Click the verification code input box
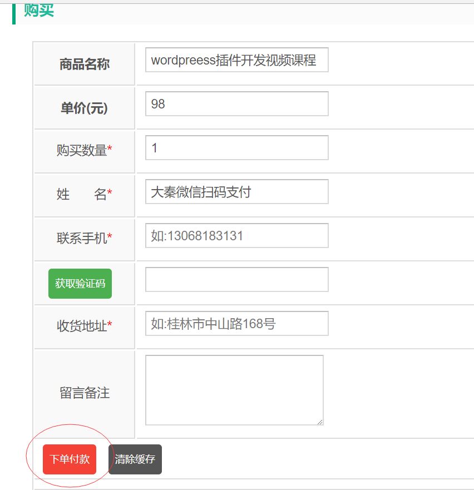 pos(236,279)
